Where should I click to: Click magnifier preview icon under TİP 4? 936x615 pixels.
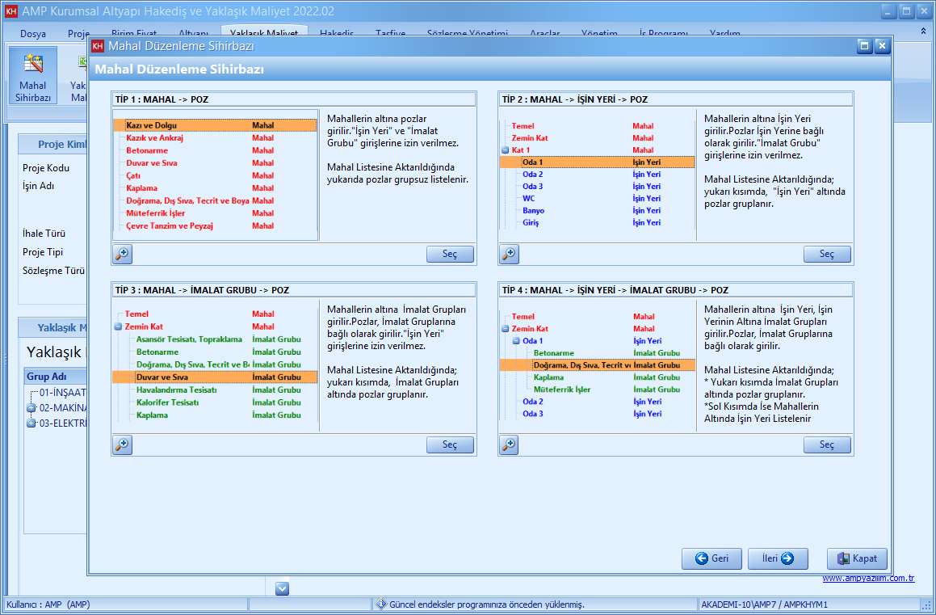click(x=509, y=444)
